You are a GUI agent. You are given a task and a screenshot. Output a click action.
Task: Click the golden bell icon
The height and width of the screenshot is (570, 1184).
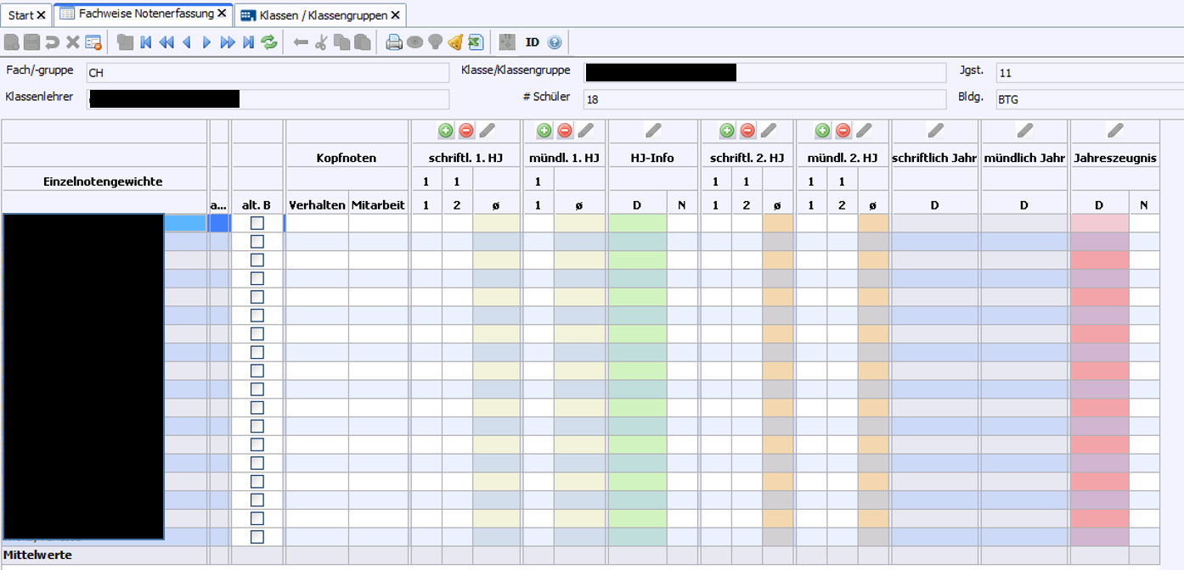point(455,42)
